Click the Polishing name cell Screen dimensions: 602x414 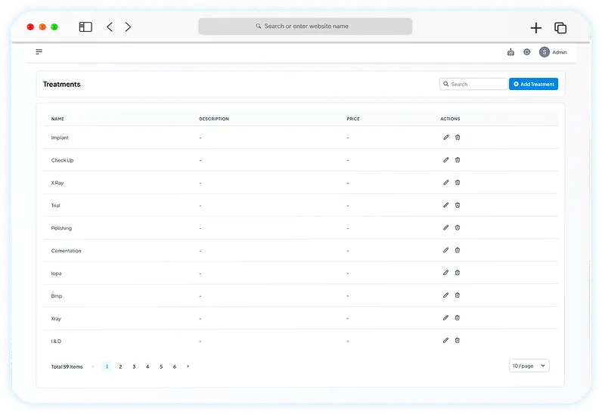61,228
